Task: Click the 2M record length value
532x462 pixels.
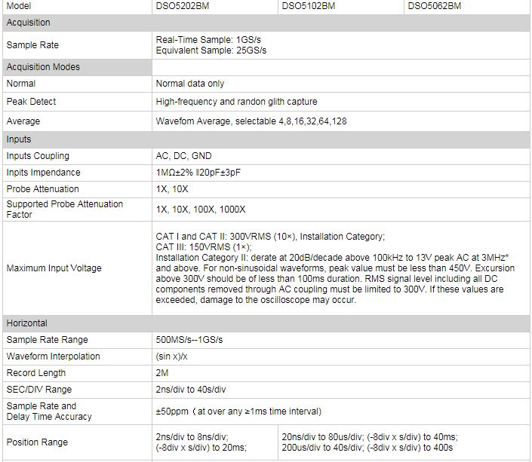Action: [x=161, y=373]
